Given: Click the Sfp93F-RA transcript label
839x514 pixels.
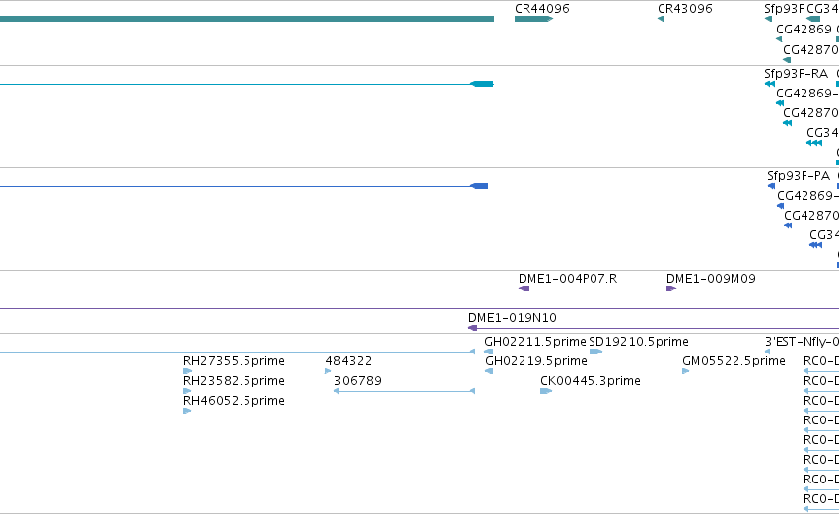Looking at the screenshot, I should click(797, 73).
